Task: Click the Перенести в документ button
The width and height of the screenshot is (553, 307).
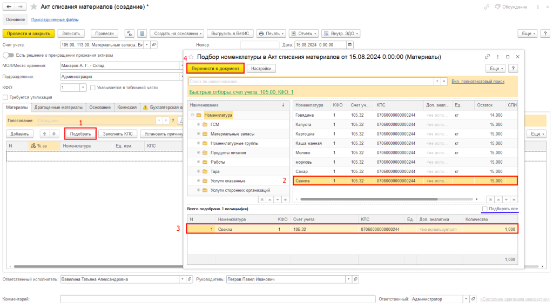Action: click(215, 69)
